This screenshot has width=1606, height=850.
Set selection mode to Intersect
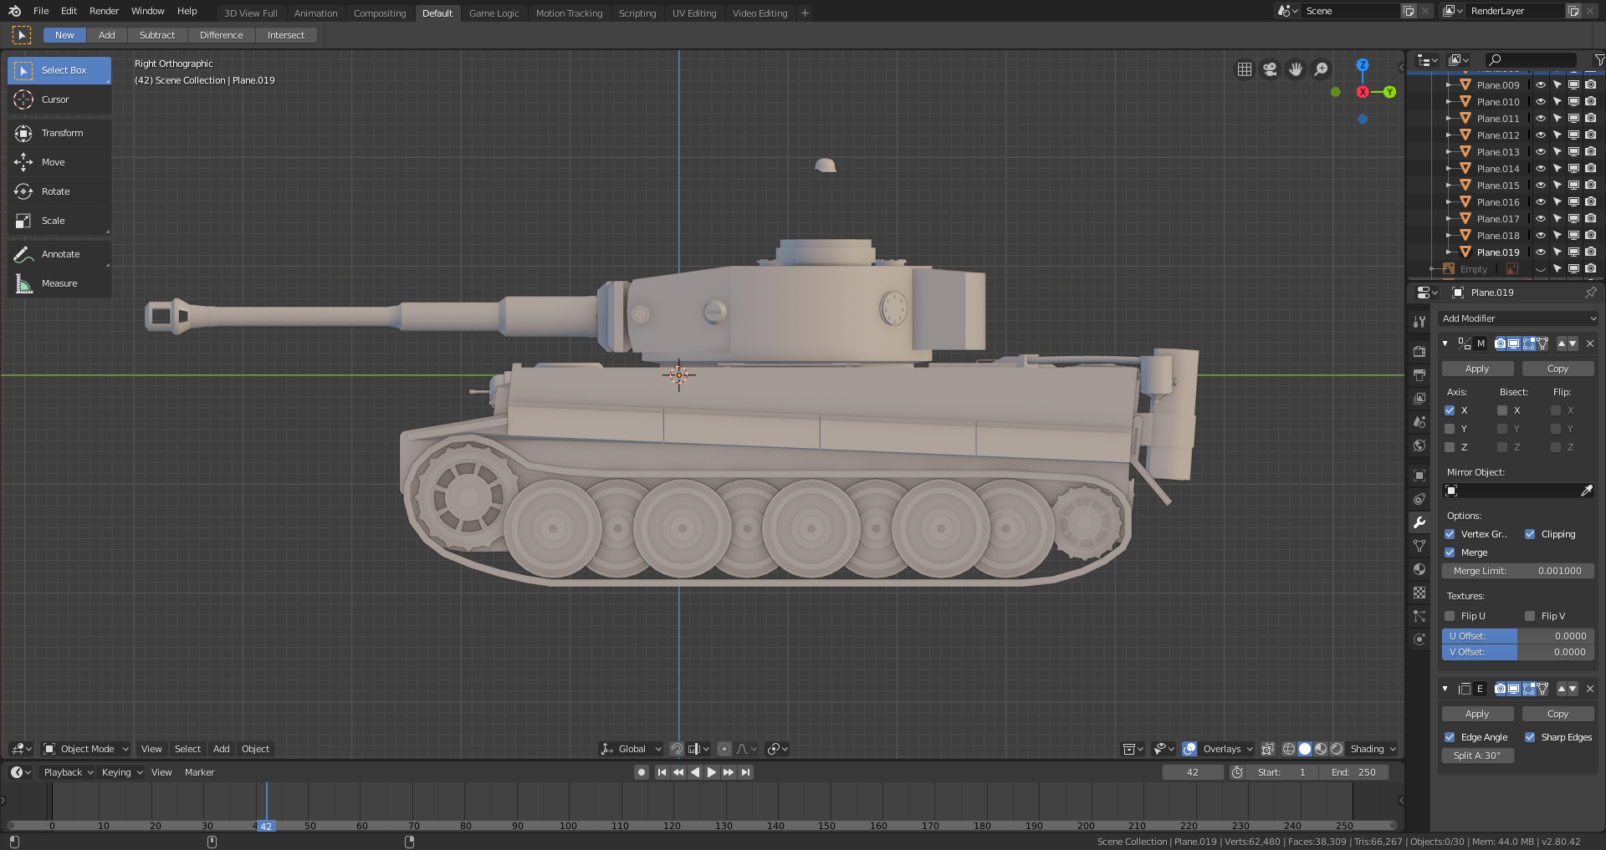(x=286, y=35)
